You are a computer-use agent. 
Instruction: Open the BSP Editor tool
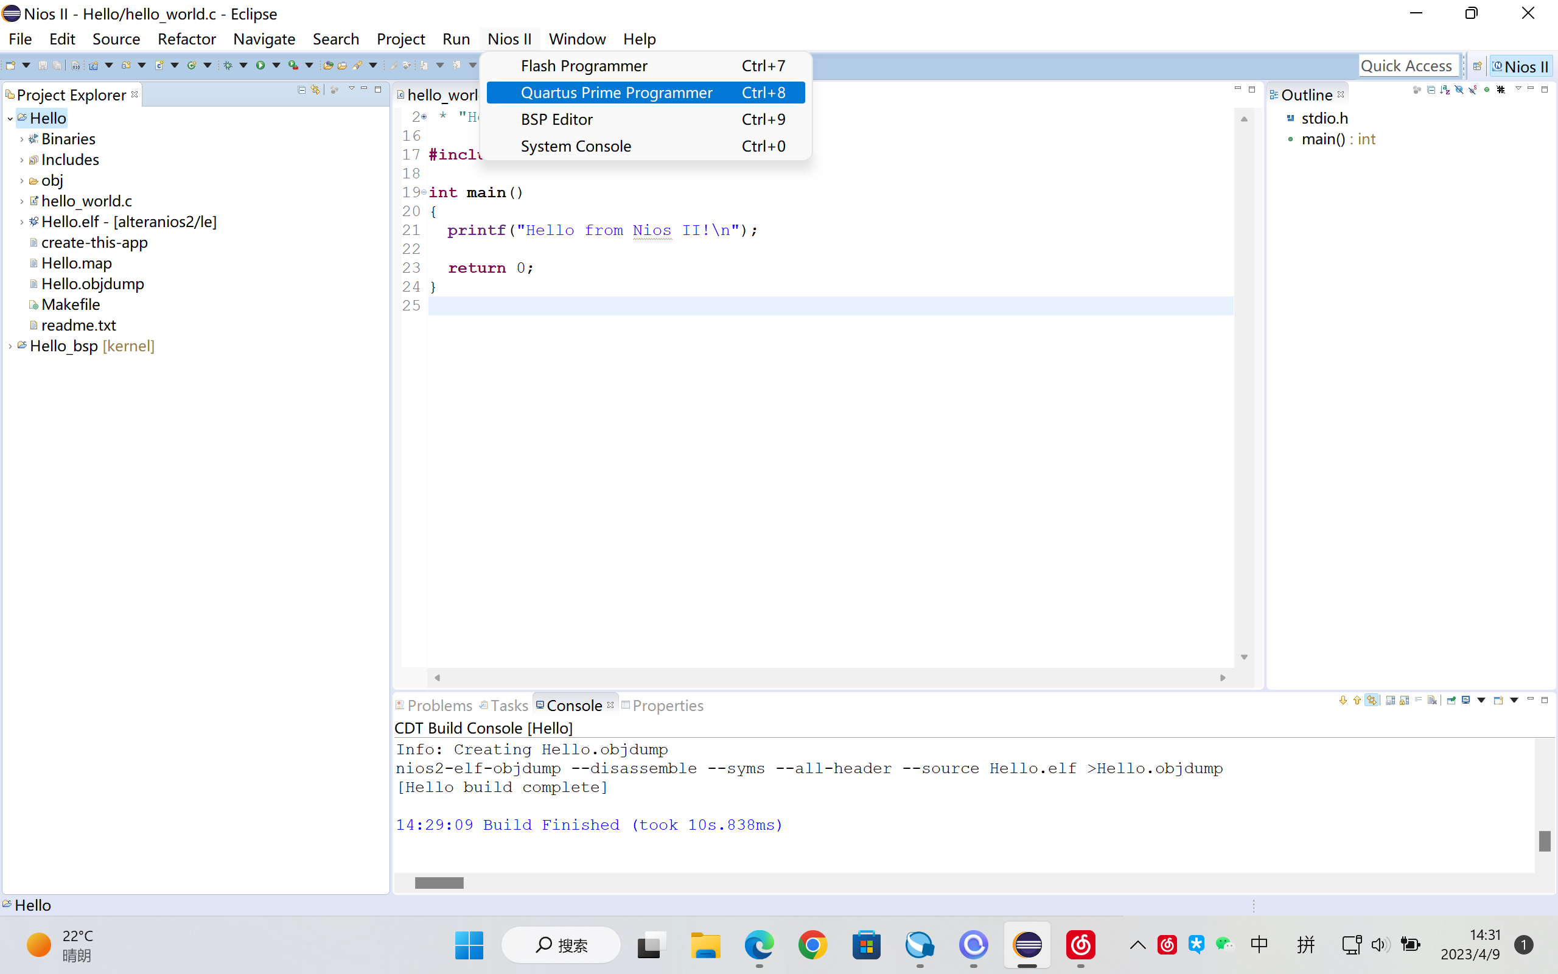pyautogui.click(x=557, y=119)
